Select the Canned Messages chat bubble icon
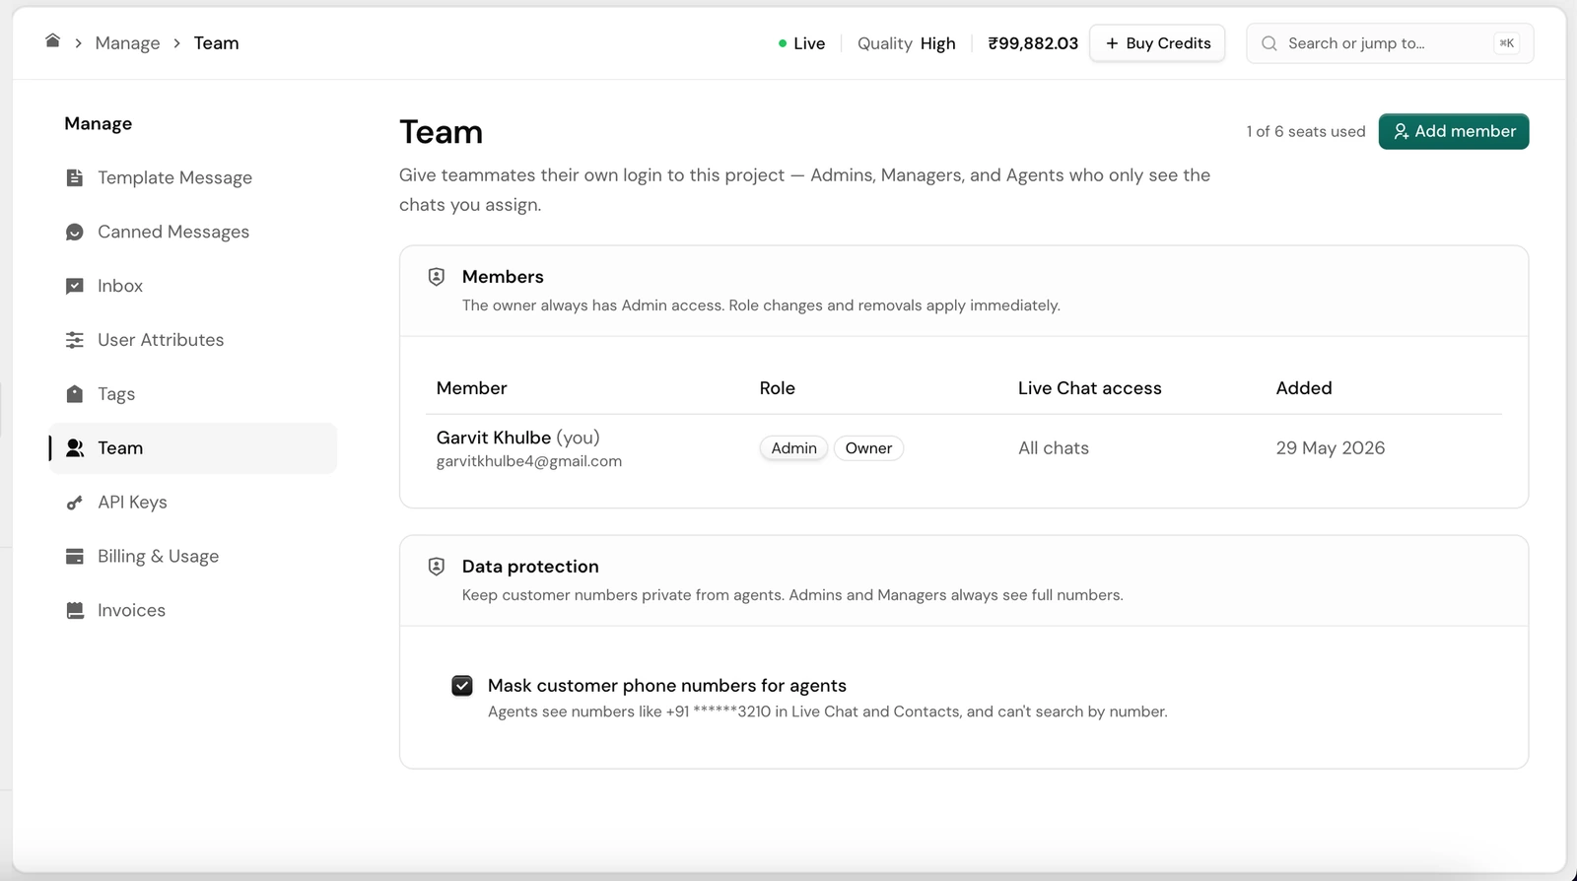This screenshot has width=1577, height=881. 75,232
